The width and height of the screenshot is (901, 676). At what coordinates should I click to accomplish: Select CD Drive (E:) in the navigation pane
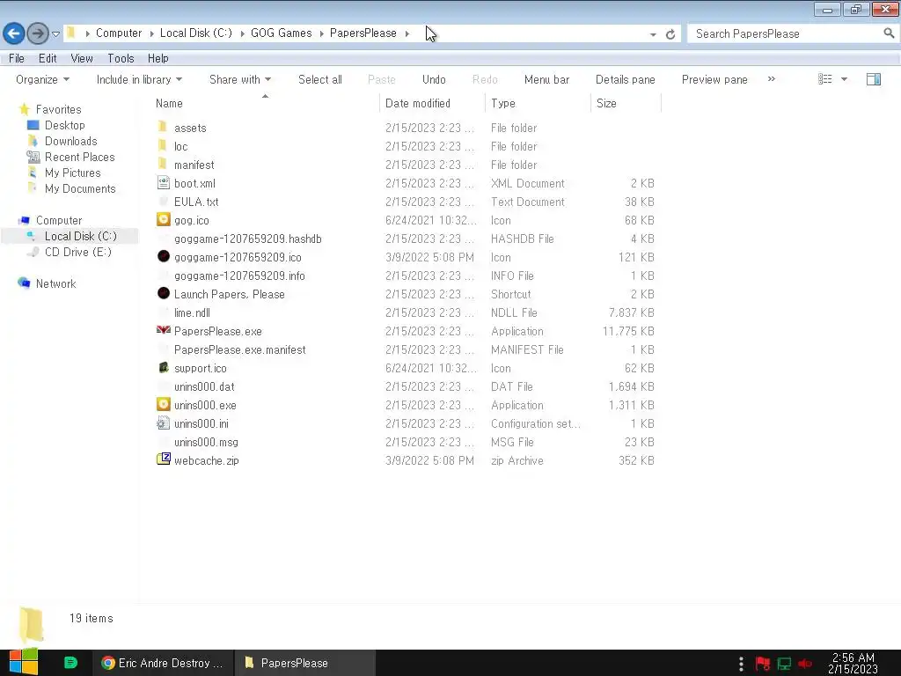78,253
